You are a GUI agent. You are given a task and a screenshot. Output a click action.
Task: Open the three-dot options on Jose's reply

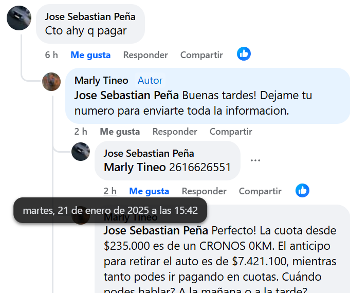[x=255, y=160]
